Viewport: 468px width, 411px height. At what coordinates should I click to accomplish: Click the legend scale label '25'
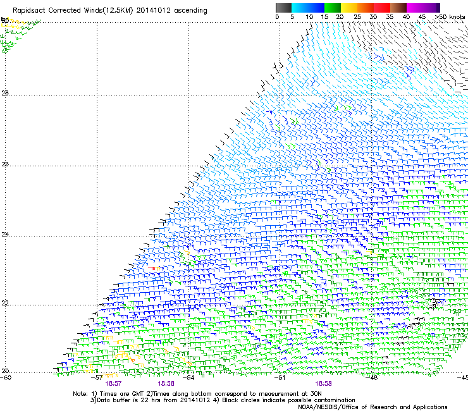(x=357, y=17)
